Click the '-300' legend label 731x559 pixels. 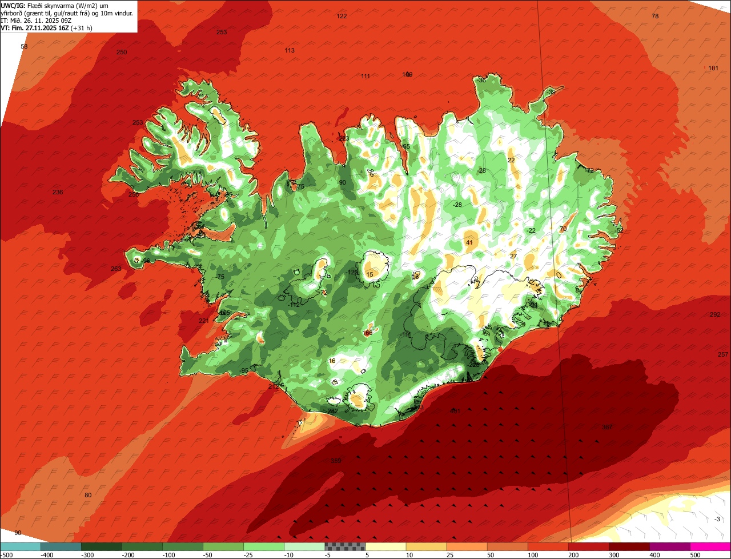click(x=89, y=555)
